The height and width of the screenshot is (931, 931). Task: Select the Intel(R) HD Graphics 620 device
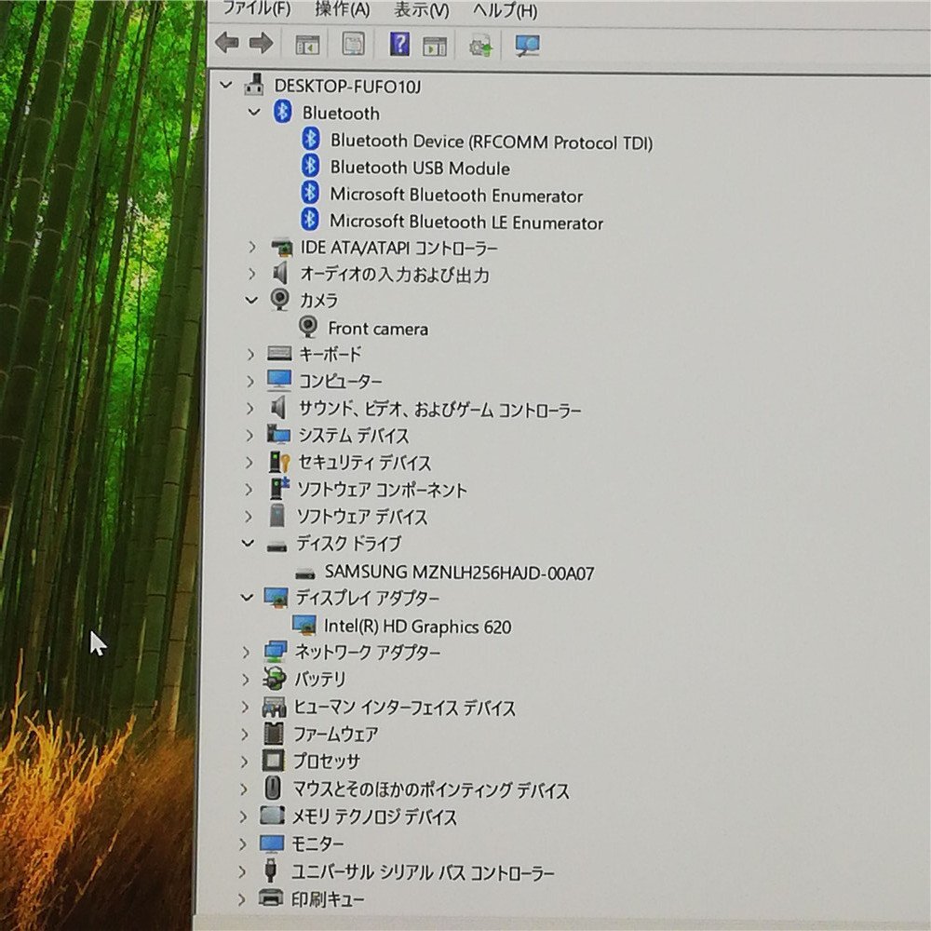click(x=418, y=627)
